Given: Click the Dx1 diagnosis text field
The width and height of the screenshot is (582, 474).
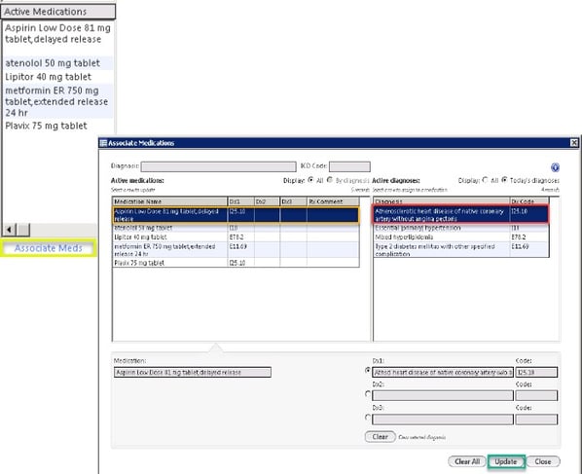Looking at the screenshot, I should pyautogui.click(x=443, y=372).
